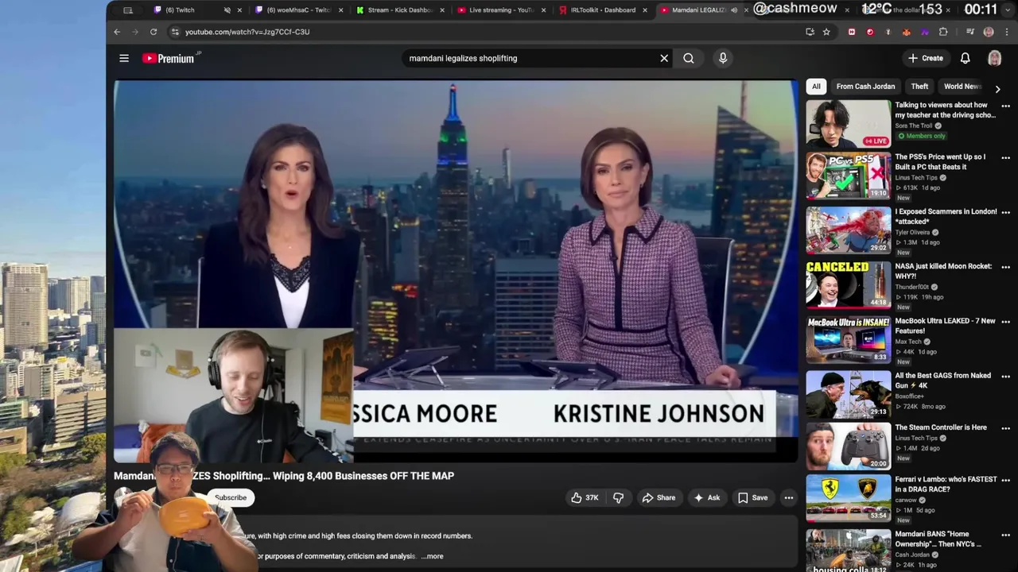Open the Chrome extensions puzzle icon

pos(943,32)
